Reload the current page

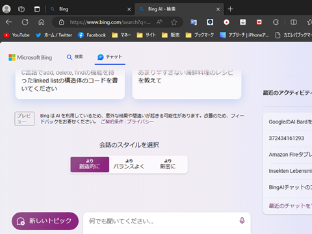[x=25, y=22]
